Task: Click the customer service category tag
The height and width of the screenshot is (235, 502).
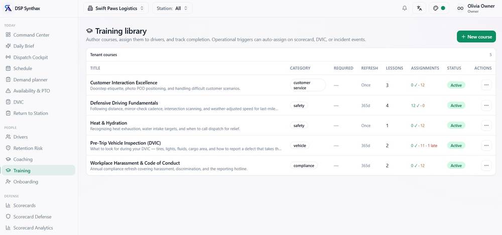Action: [308, 85]
